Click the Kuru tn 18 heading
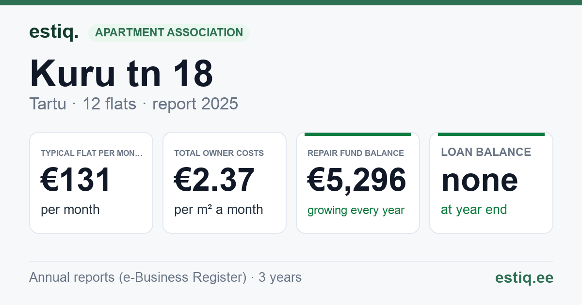582x305 pixels. point(121,73)
